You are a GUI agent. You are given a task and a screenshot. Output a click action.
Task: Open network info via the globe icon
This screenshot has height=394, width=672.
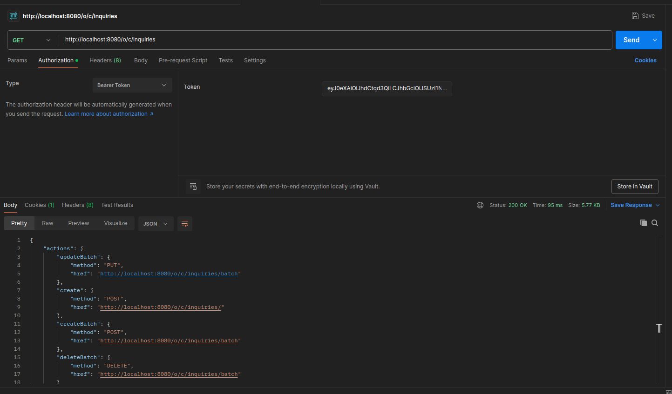coord(480,205)
